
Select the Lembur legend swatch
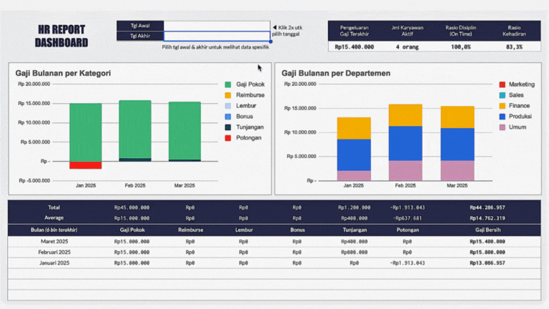(229, 106)
